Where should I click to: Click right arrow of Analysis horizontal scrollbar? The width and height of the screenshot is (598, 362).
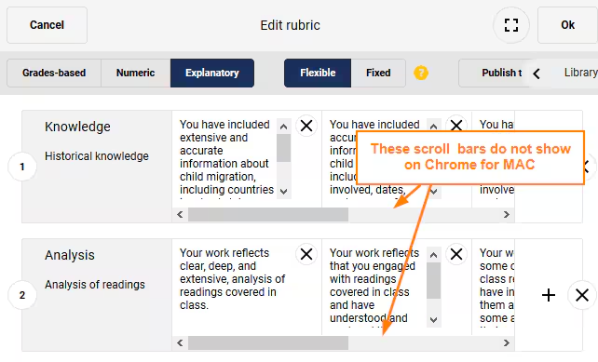coord(507,343)
